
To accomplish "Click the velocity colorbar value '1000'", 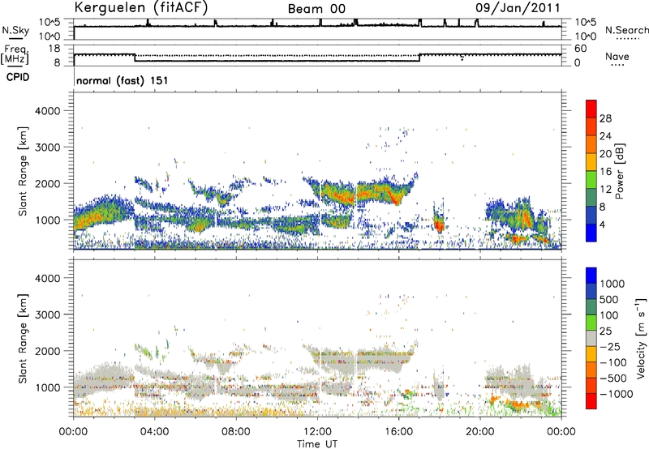I will (612, 284).
